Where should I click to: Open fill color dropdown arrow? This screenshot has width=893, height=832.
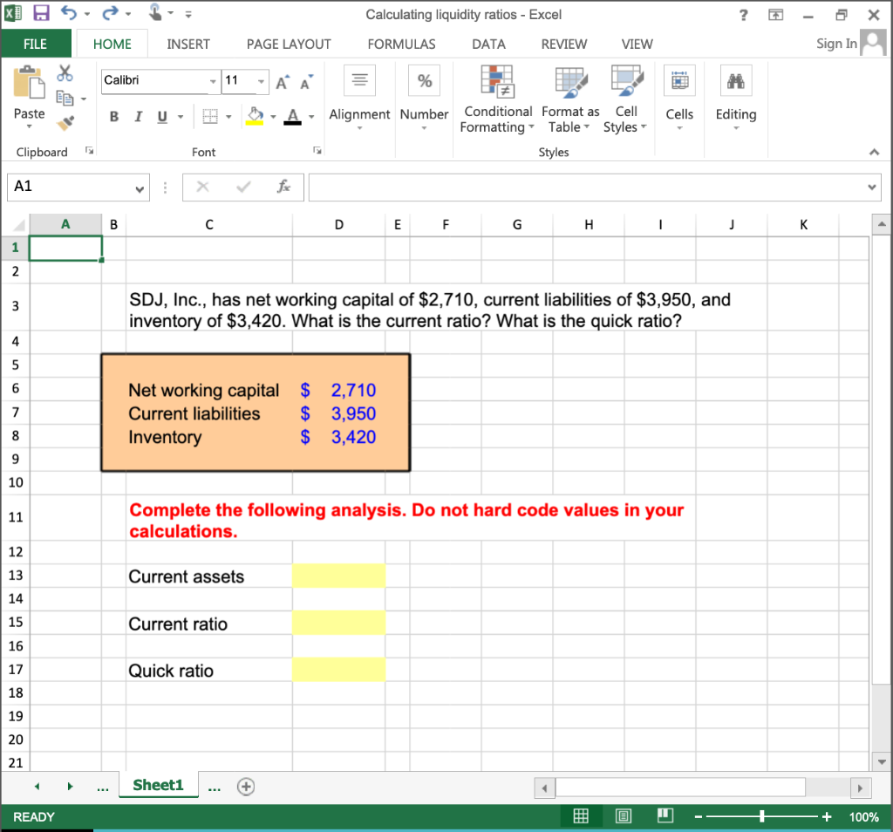[x=273, y=117]
